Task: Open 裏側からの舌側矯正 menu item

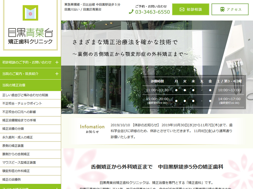Action: [x=30, y=154]
